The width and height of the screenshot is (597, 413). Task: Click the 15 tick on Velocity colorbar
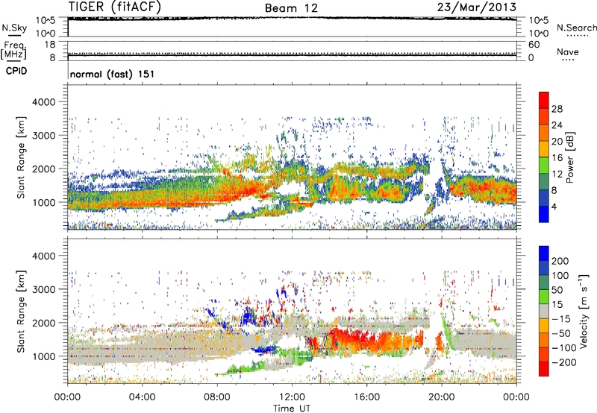557,304
